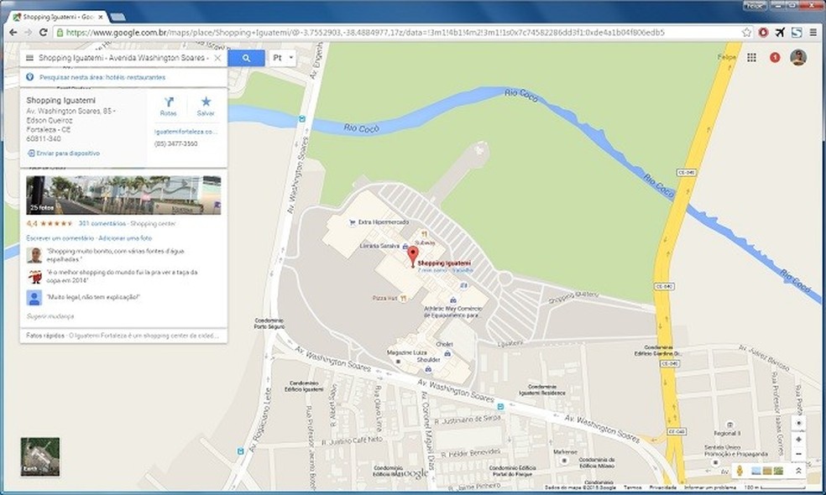The width and height of the screenshot is (826, 495).
Task: Bookmark page with the star icon
Action: pyautogui.click(x=746, y=32)
